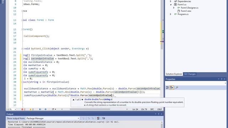Viewport: 228px width, 128px height.
Task: Collapse the namespace block on line 11
Action: tap(22, 11)
